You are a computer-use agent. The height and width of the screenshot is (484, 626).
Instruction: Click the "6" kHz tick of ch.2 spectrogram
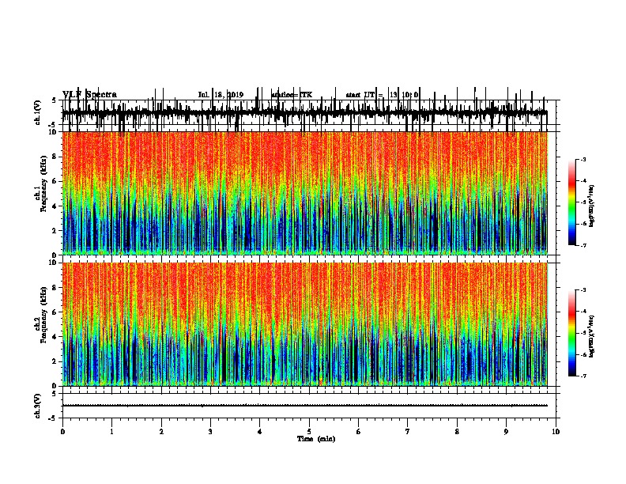(x=55, y=312)
